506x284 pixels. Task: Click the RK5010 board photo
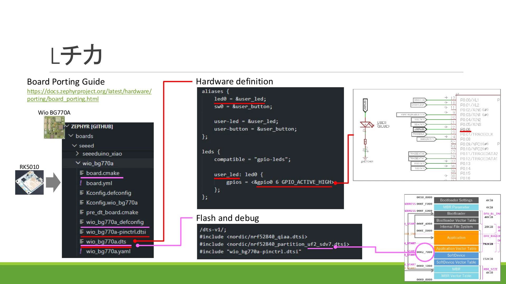[29, 182]
